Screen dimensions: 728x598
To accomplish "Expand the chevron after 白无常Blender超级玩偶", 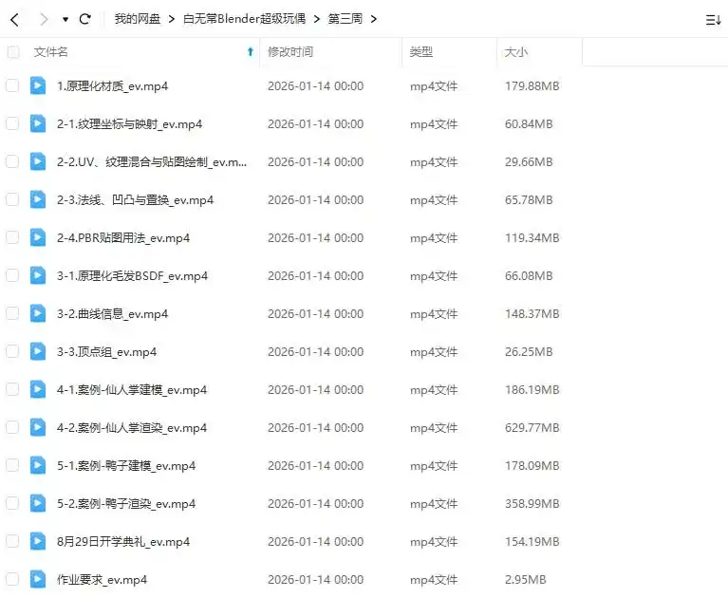I will coord(317,19).
